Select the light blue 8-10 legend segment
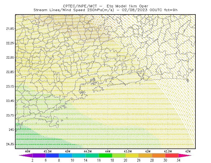The height and width of the screenshot is (163, 211). pyautogui.click(x=66, y=155)
